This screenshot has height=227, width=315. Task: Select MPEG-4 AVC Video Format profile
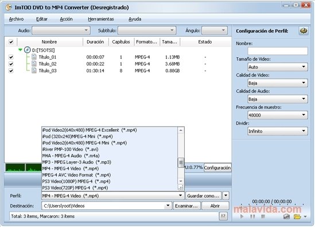(x=110, y=175)
